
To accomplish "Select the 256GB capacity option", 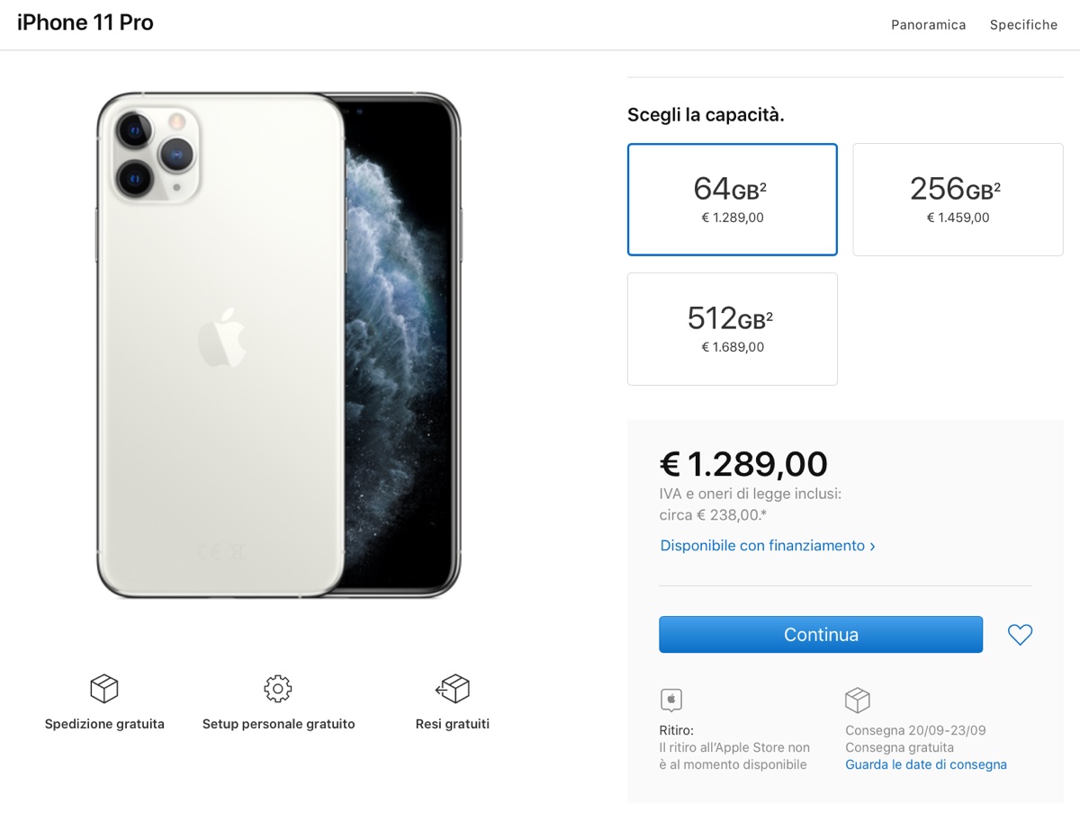I will (958, 200).
